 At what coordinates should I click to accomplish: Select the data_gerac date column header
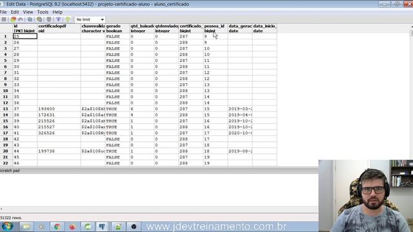240,28
